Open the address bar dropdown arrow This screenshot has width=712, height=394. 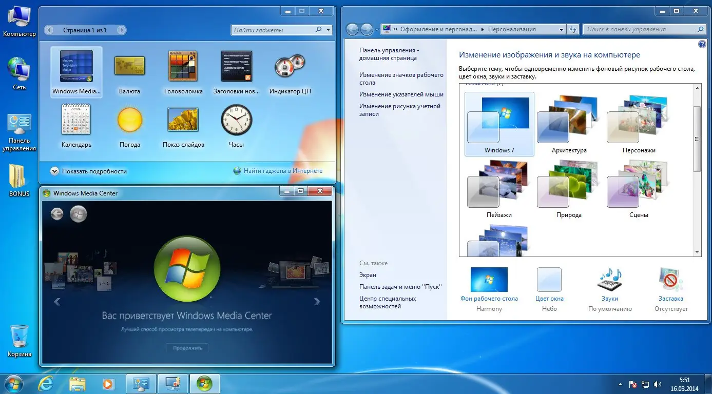tap(561, 29)
